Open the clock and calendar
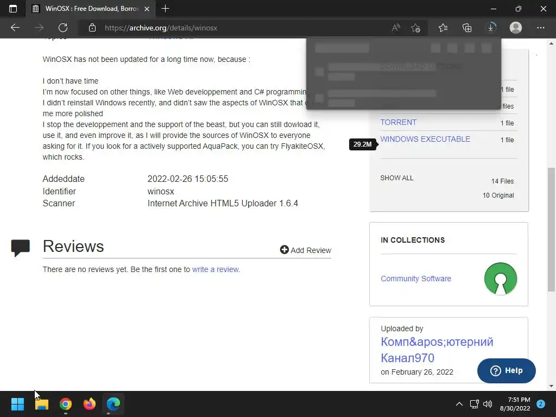 pyautogui.click(x=515, y=404)
